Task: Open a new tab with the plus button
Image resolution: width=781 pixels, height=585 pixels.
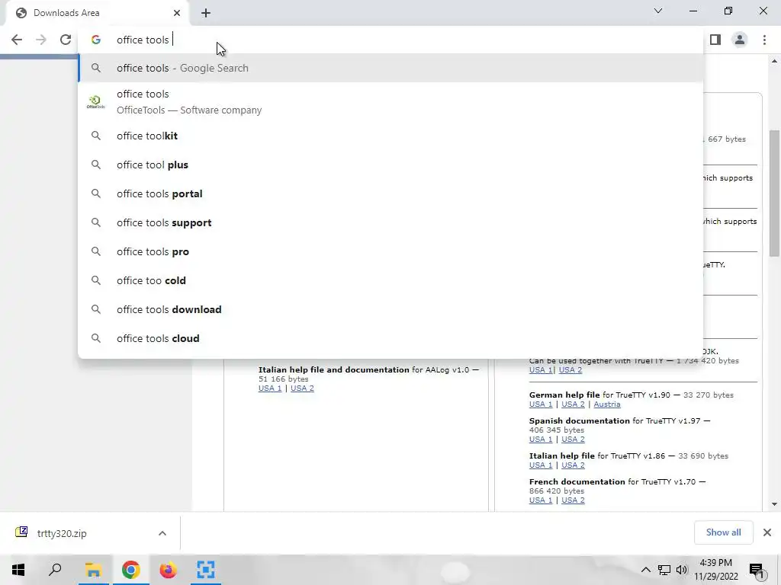Action: [x=206, y=13]
